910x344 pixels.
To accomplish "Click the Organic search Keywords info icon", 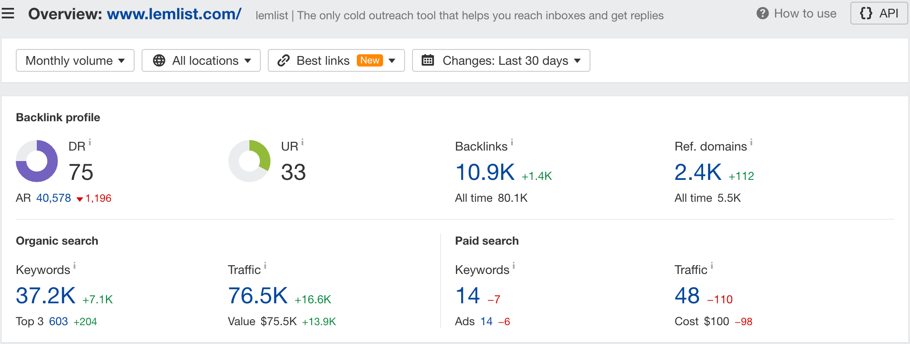I will [75, 266].
